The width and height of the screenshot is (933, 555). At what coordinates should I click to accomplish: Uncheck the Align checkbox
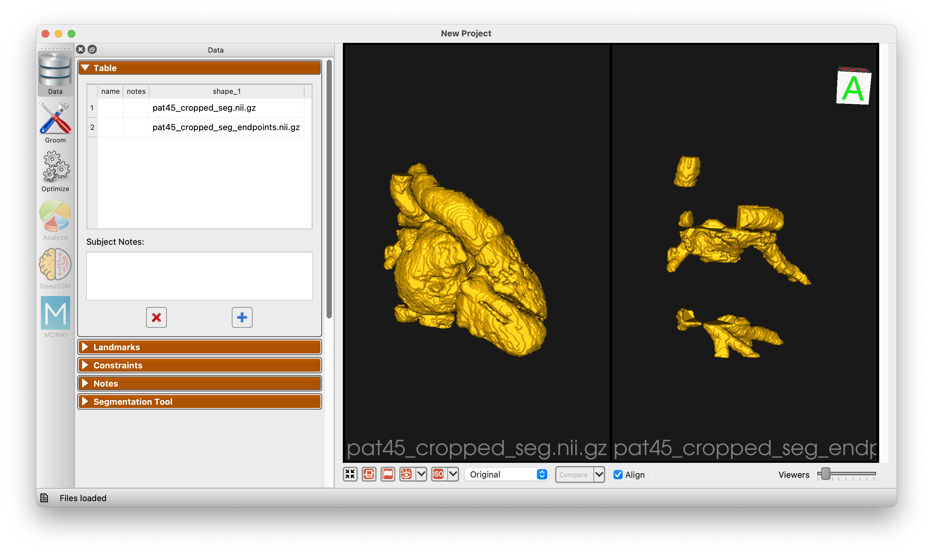[618, 474]
